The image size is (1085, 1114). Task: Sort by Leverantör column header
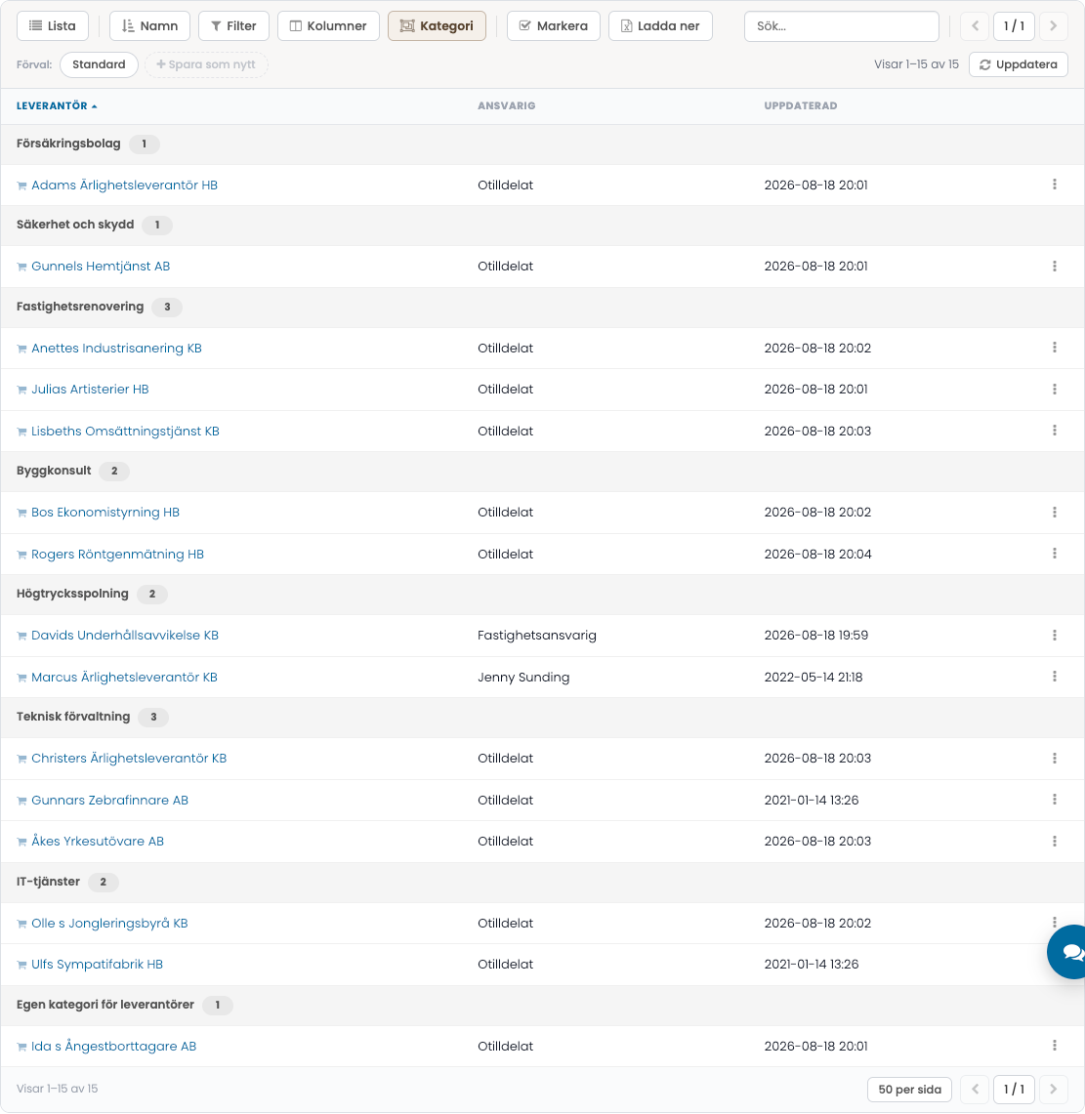click(57, 105)
